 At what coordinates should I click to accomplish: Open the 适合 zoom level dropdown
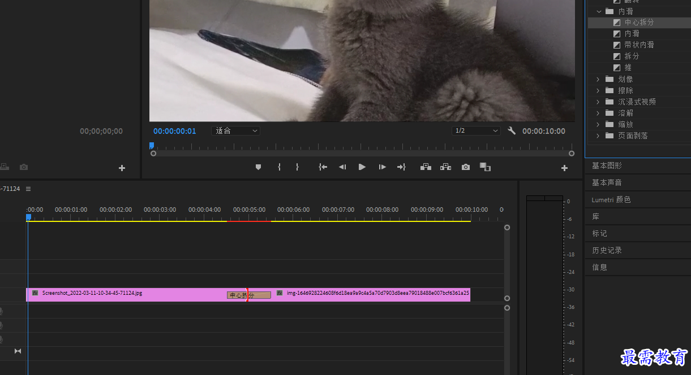pos(235,130)
